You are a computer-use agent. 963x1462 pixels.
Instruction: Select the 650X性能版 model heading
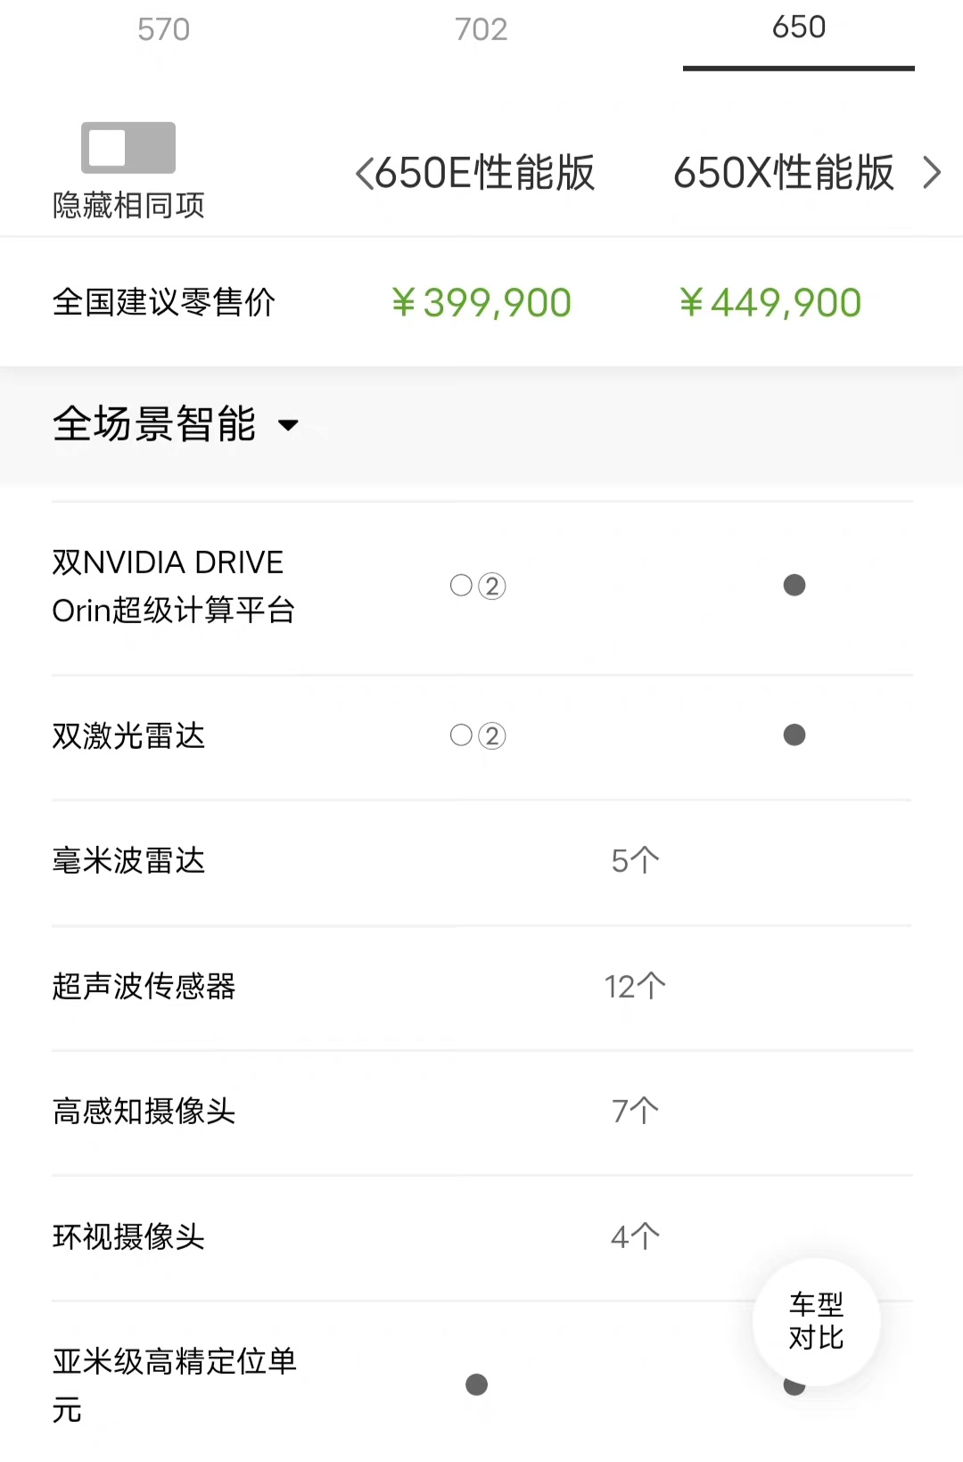783,173
